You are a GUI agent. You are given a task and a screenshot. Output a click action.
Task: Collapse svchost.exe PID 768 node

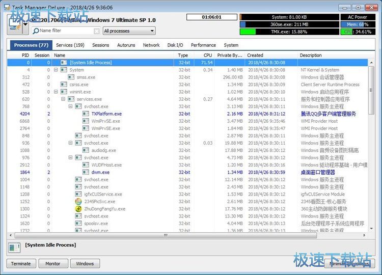click(x=70, y=106)
